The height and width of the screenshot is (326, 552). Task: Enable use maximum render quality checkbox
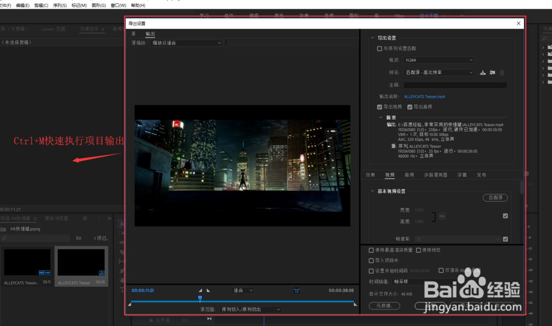pyautogui.click(x=371, y=250)
